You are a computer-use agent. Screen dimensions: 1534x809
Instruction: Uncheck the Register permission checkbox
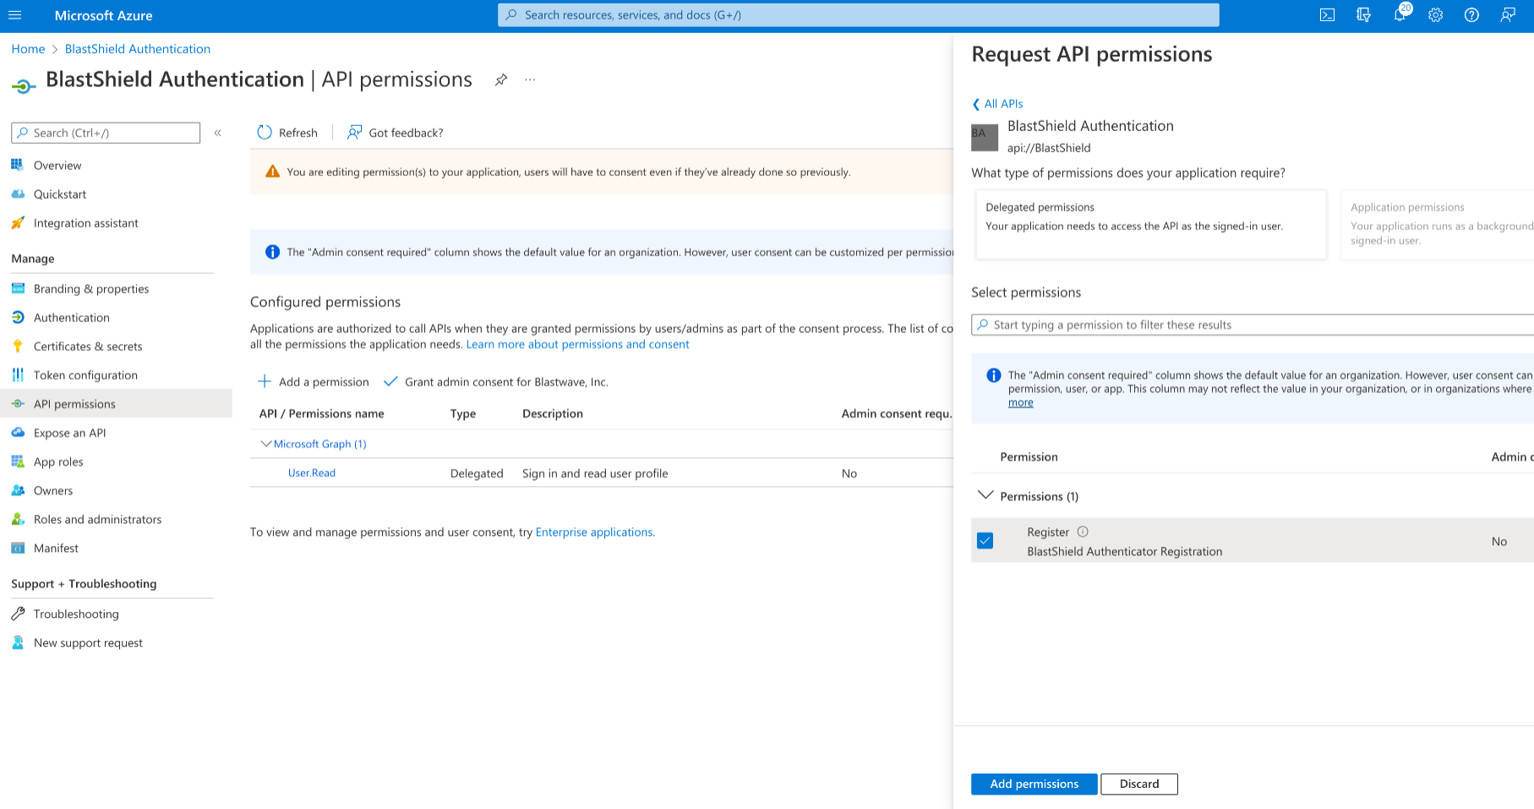[x=985, y=540]
